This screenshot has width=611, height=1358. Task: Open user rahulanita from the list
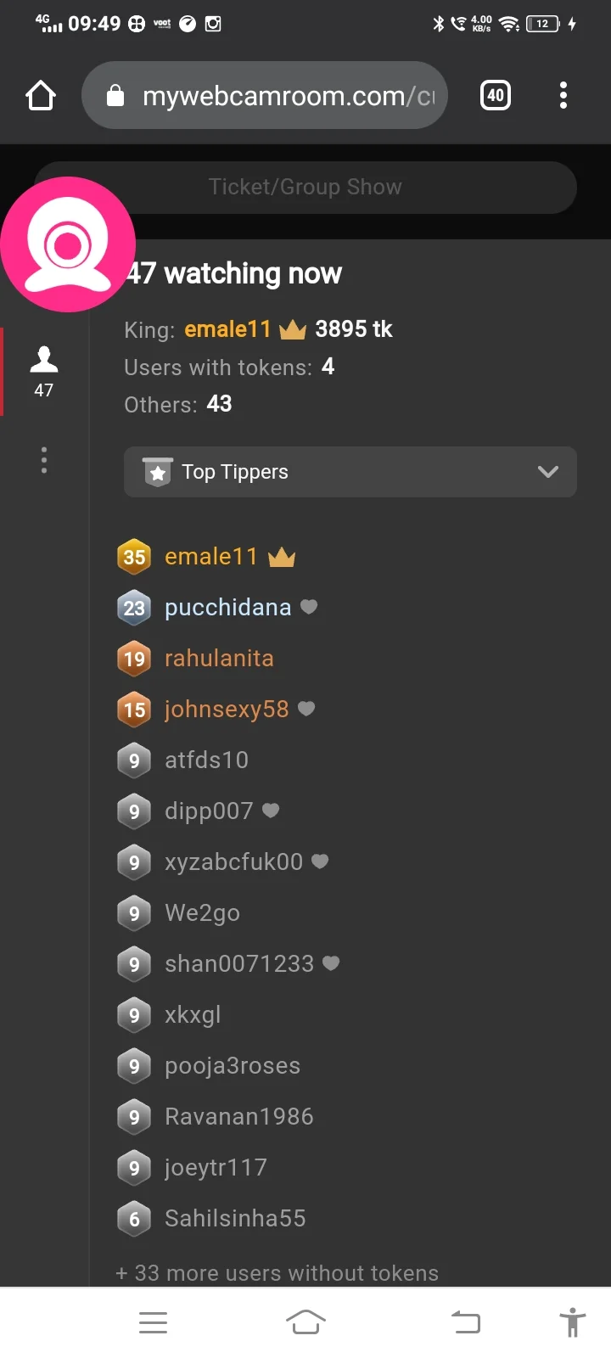click(x=219, y=659)
